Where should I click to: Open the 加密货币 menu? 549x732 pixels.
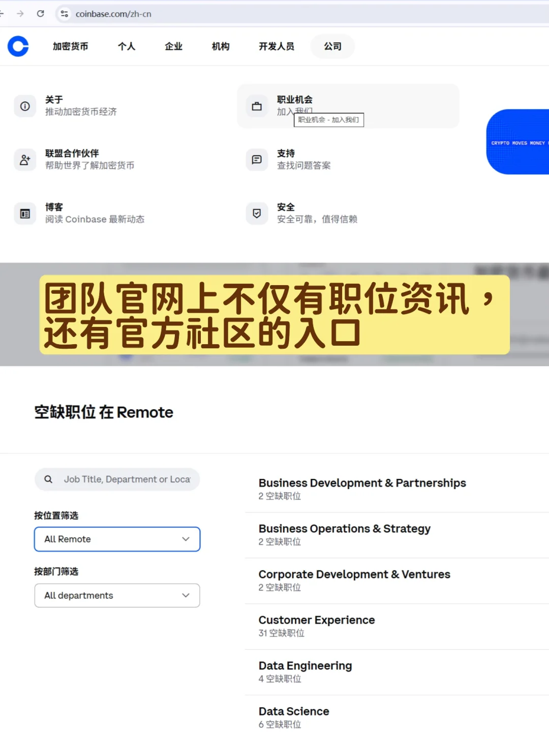pos(71,46)
